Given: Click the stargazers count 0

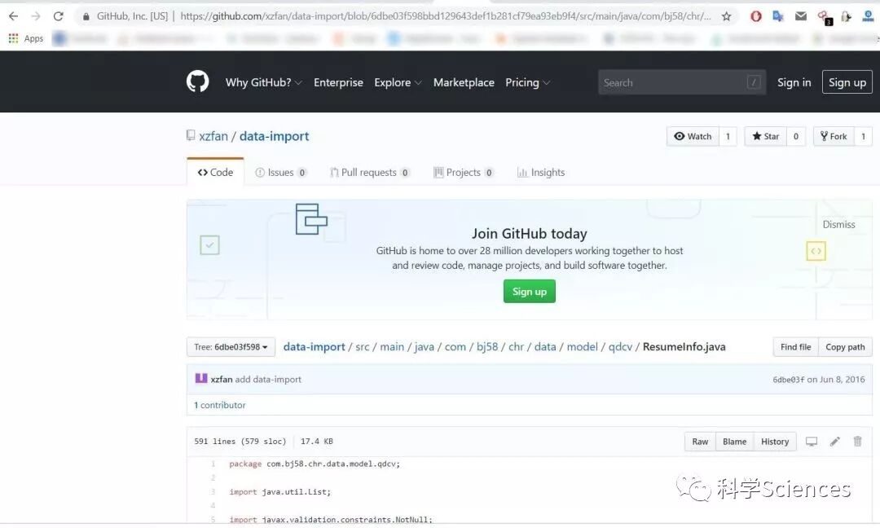Looking at the screenshot, I should click(796, 136).
